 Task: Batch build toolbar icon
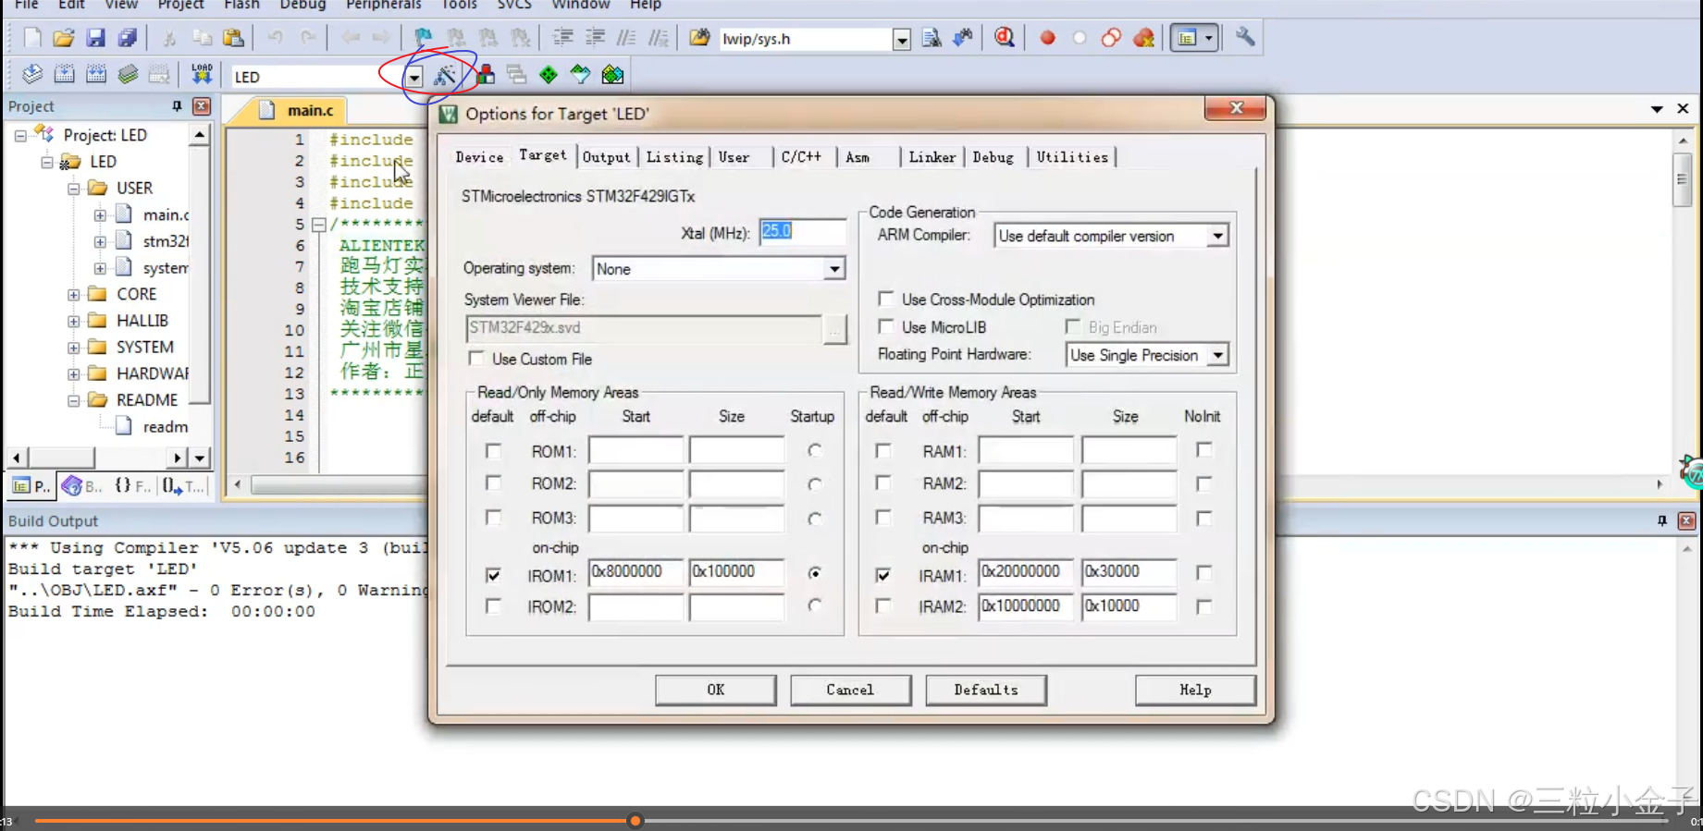click(x=128, y=75)
